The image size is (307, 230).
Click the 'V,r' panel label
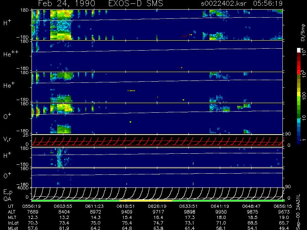tap(7, 139)
